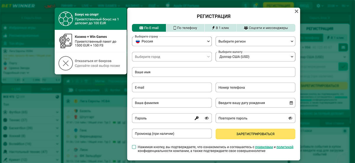The width and height of the screenshot is (355, 163).
Task: Click the decline bonuses X circle icon
Action: pos(66,63)
